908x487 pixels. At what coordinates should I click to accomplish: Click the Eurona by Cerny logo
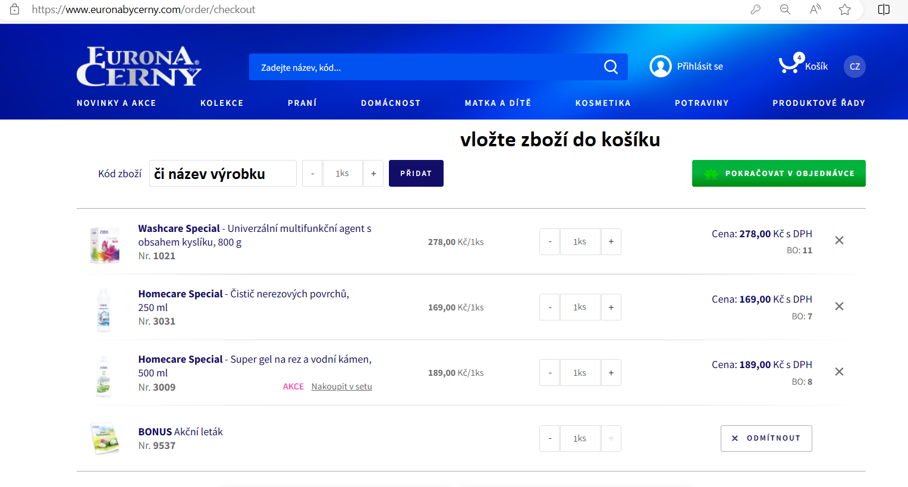pos(139,67)
